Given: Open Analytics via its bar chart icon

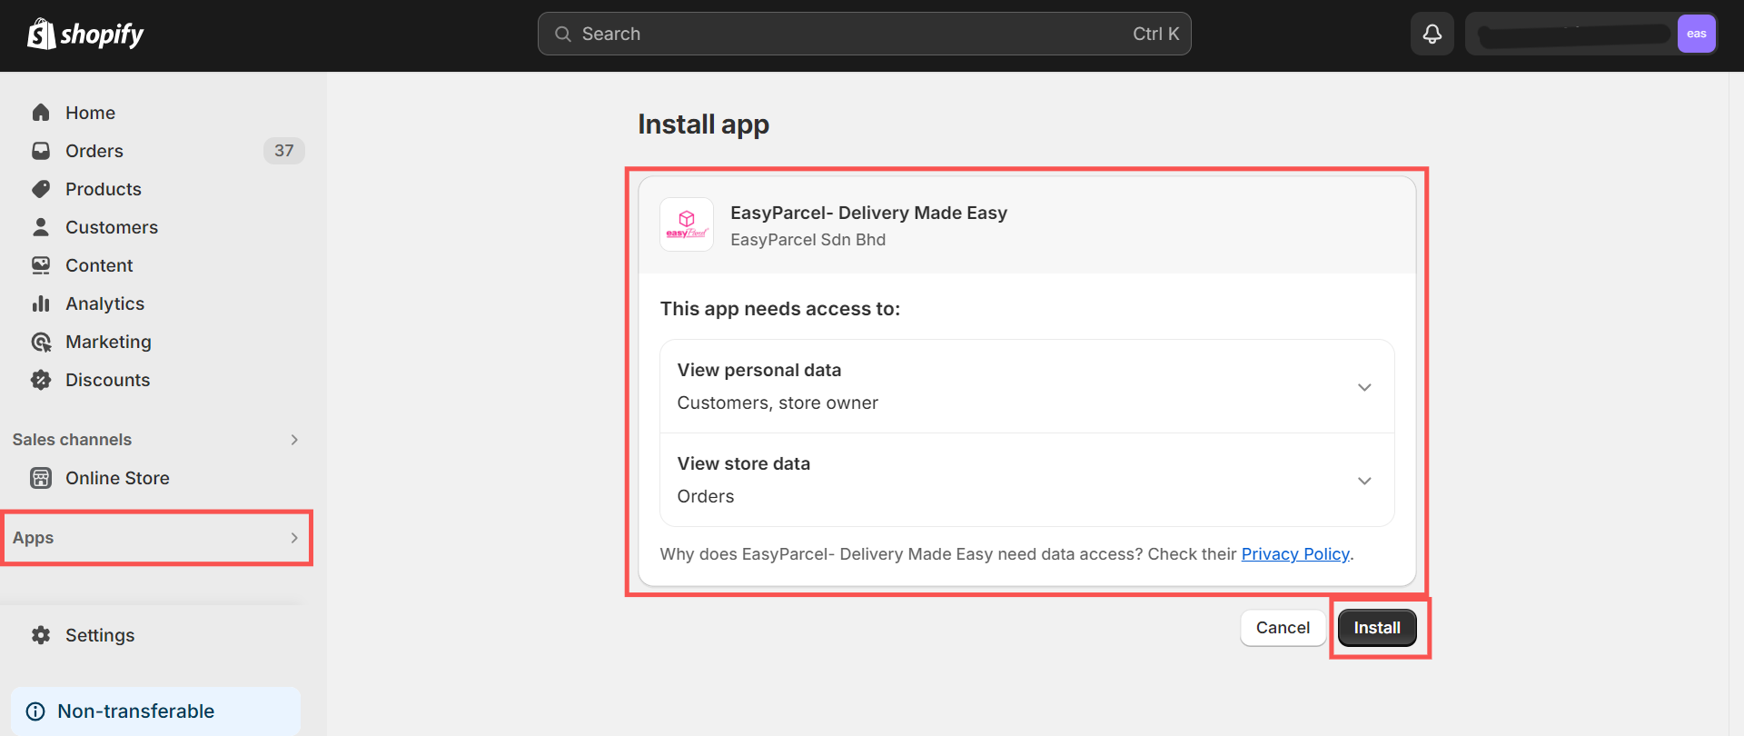Looking at the screenshot, I should [x=41, y=303].
